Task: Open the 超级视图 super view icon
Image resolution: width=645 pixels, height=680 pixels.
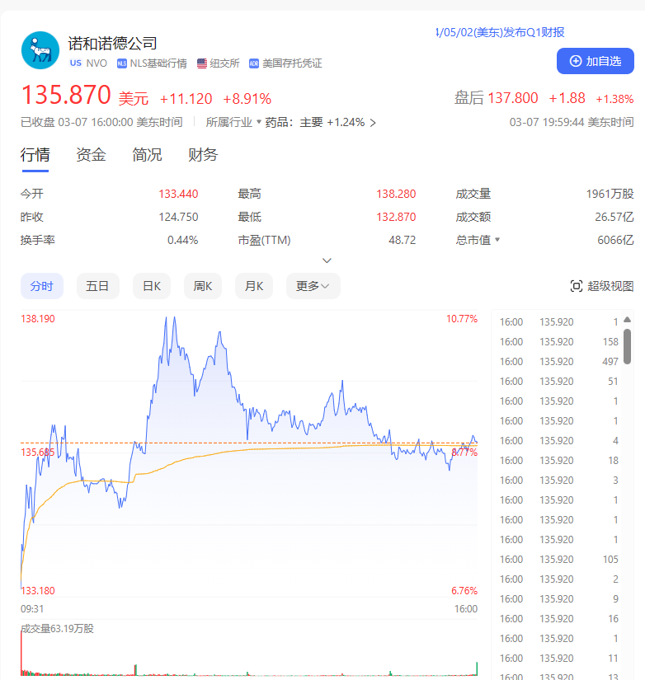Action: coord(577,286)
